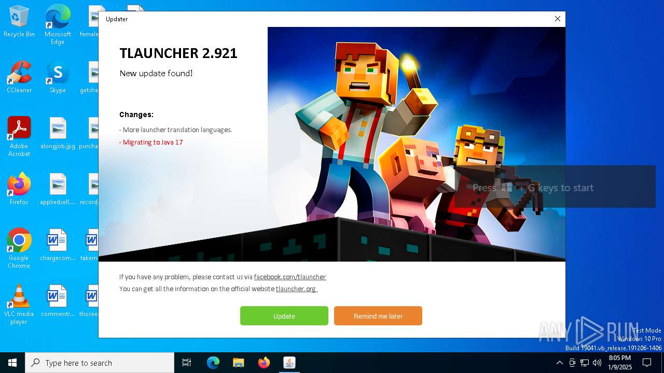Open the notification center icon
Viewport: 664px width, 373px height.
click(647, 363)
